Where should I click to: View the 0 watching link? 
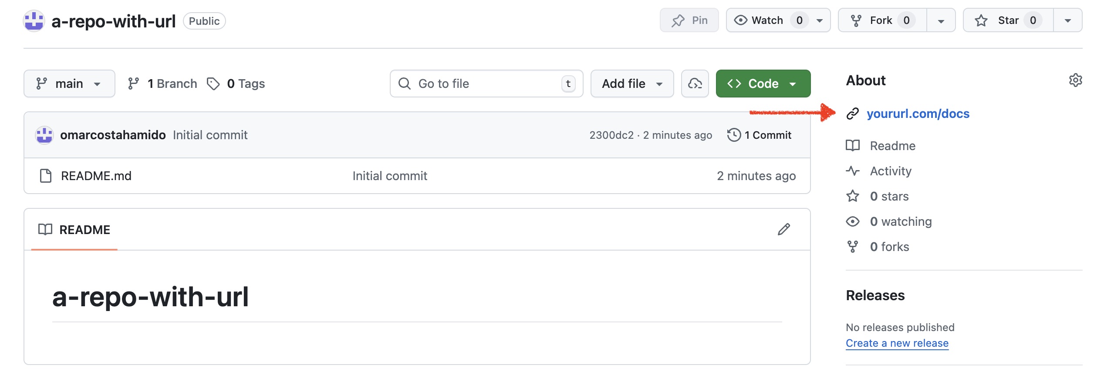(901, 221)
